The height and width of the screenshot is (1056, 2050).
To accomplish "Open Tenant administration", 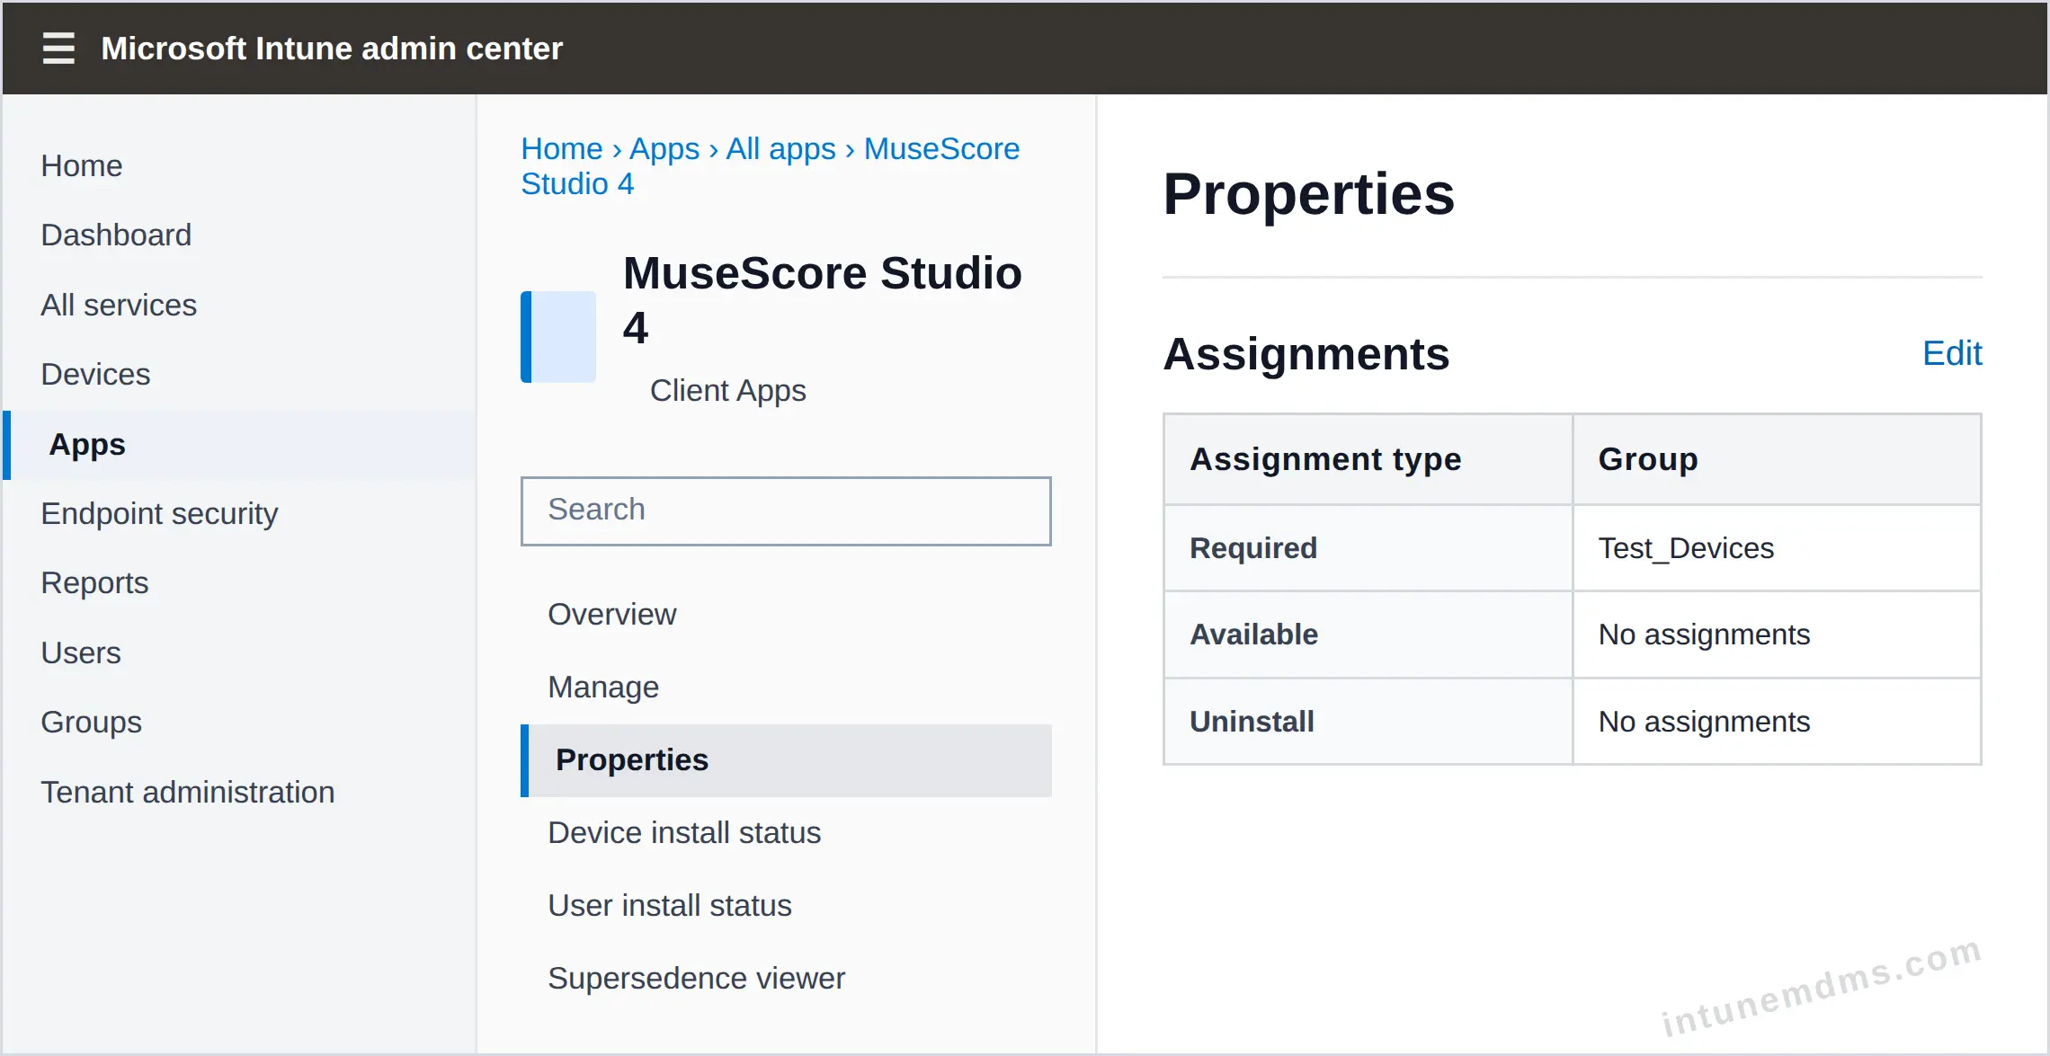I will tap(188, 792).
